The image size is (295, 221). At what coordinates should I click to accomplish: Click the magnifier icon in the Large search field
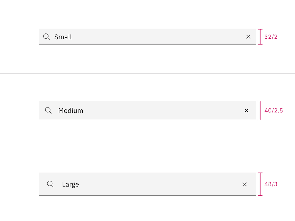pos(50,184)
